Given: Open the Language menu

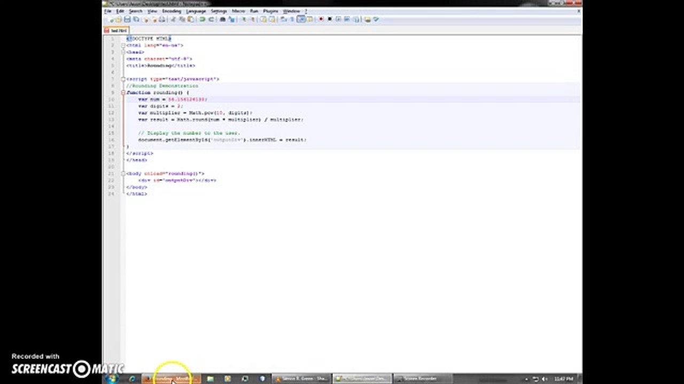Looking at the screenshot, I should [196, 11].
